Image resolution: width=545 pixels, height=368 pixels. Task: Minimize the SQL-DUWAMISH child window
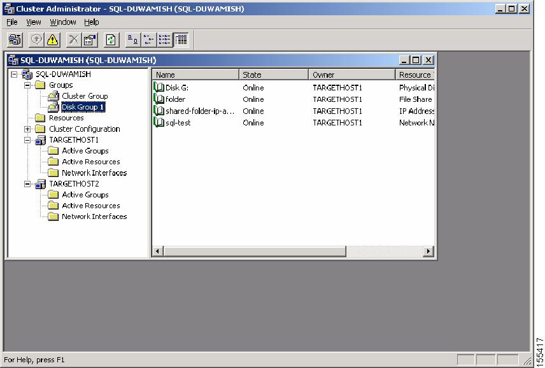tap(404, 60)
